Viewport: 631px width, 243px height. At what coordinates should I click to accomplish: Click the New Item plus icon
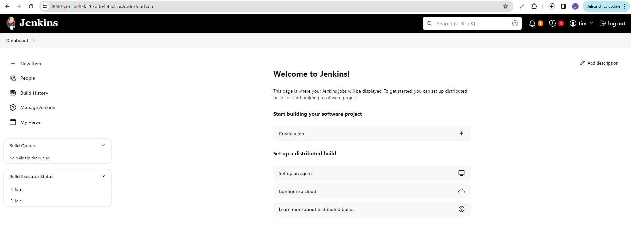pyautogui.click(x=13, y=63)
